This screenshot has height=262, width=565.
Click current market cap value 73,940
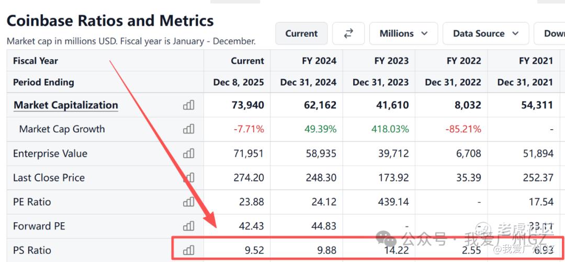(247, 105)
